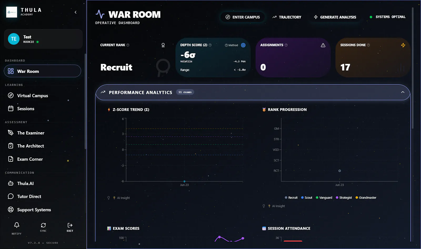Click the TE avatar circle

14,39
